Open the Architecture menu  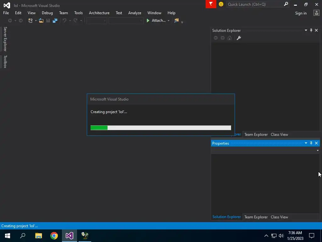click(x=99, y=13)
